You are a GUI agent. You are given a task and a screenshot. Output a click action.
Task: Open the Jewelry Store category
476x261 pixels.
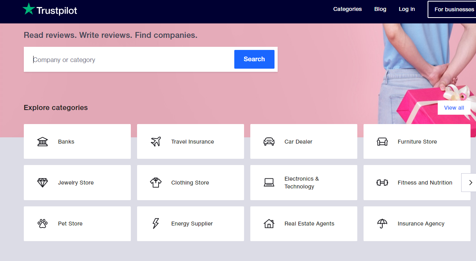coord(77,183)
